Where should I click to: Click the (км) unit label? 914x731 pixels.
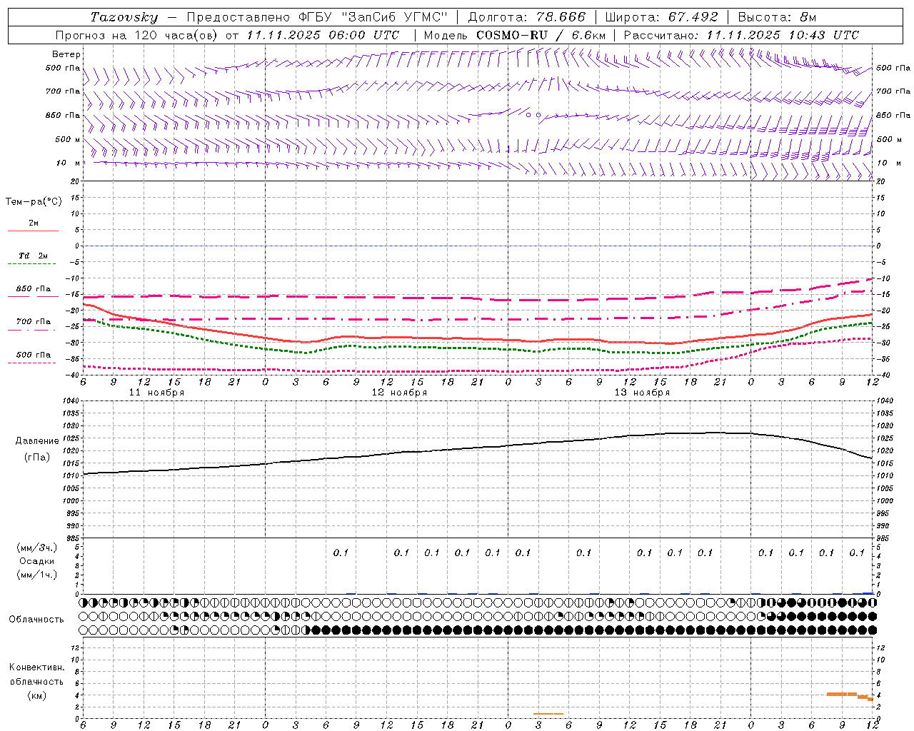pyautogui.click(x=36, y=695)
